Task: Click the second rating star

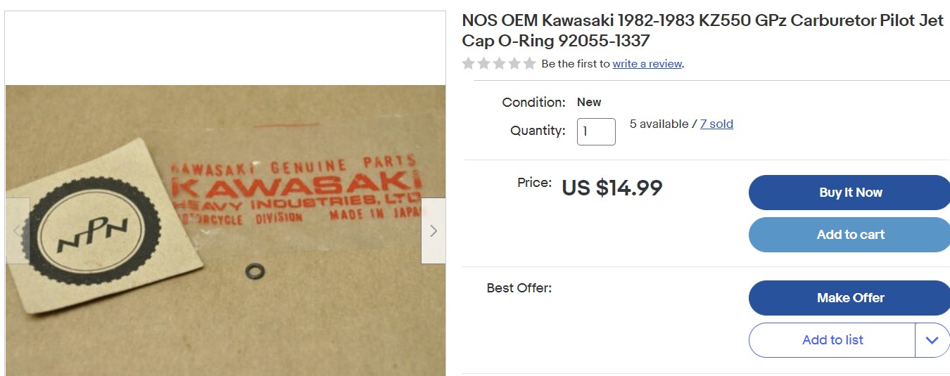Action: click(x=483, y=64)
